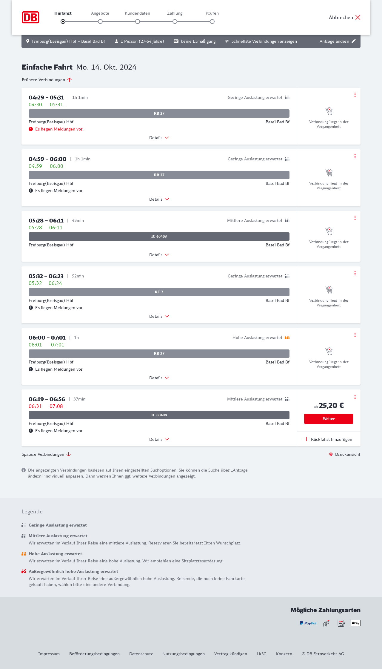Open three-dot menu for 05:28 IC connection
The image size is (382, 669).
[x=355, y=218]
